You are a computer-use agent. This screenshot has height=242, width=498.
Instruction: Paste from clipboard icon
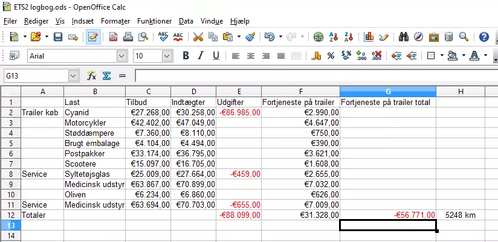click(228, 37)
